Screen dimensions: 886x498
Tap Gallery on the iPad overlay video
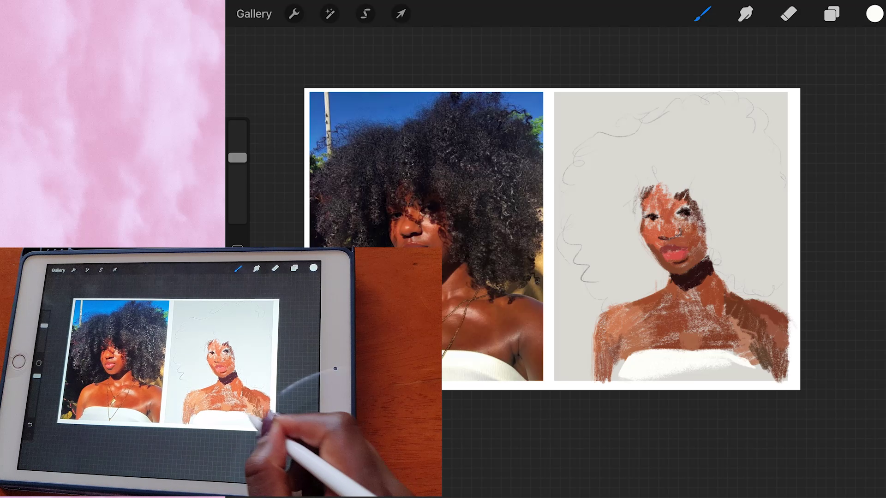tap(58, 270)
